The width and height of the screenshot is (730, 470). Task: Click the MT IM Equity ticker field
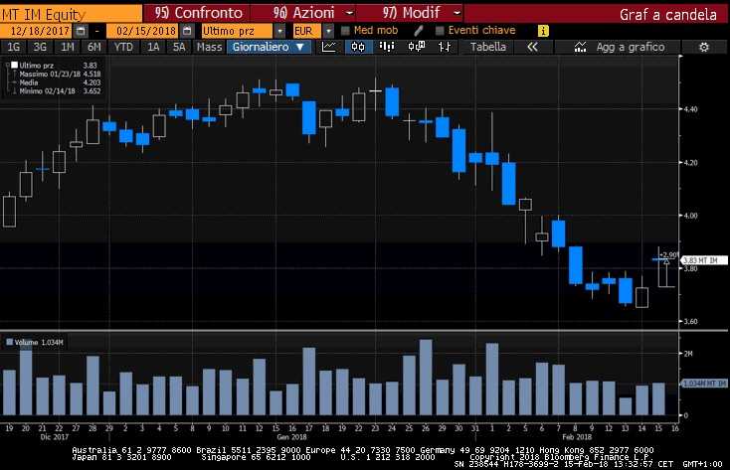click(71, 14)
